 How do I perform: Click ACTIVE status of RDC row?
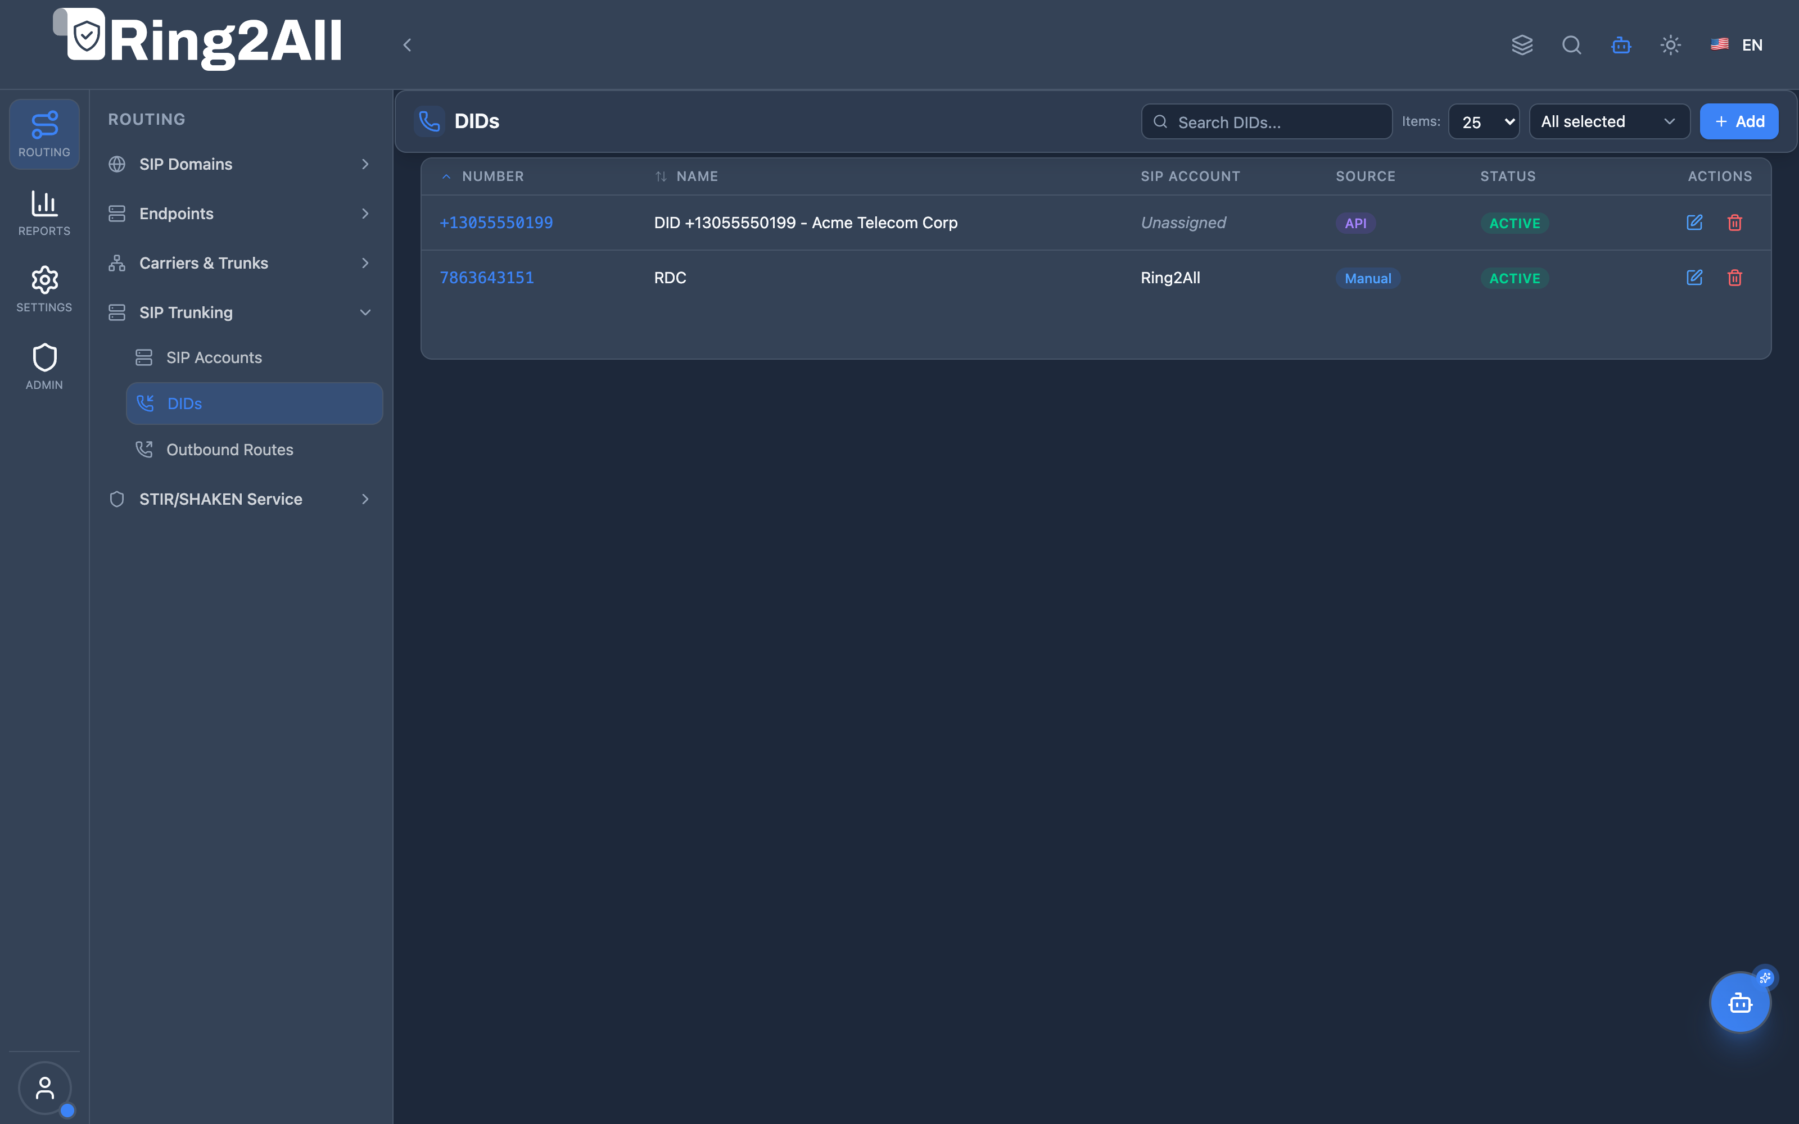point(1515,278)
